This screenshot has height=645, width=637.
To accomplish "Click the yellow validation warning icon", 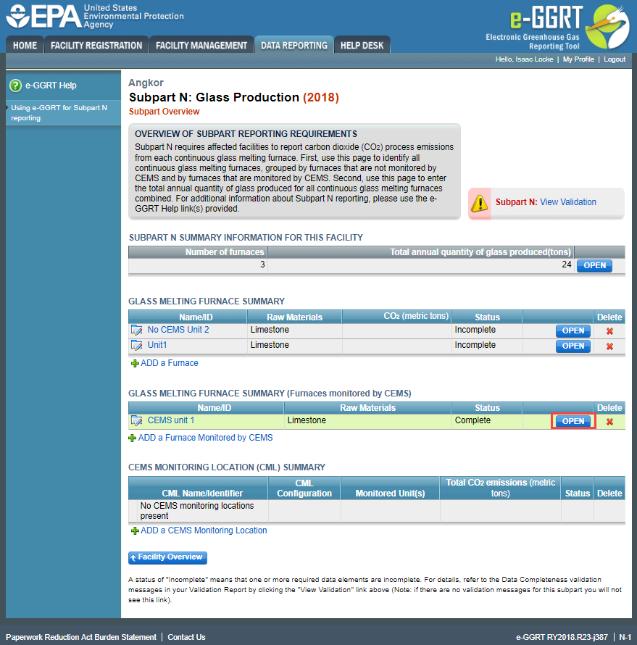I will 480,203.
